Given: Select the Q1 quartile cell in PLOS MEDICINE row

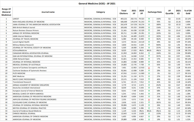Looking at the screenshot, I should point(169,73).
